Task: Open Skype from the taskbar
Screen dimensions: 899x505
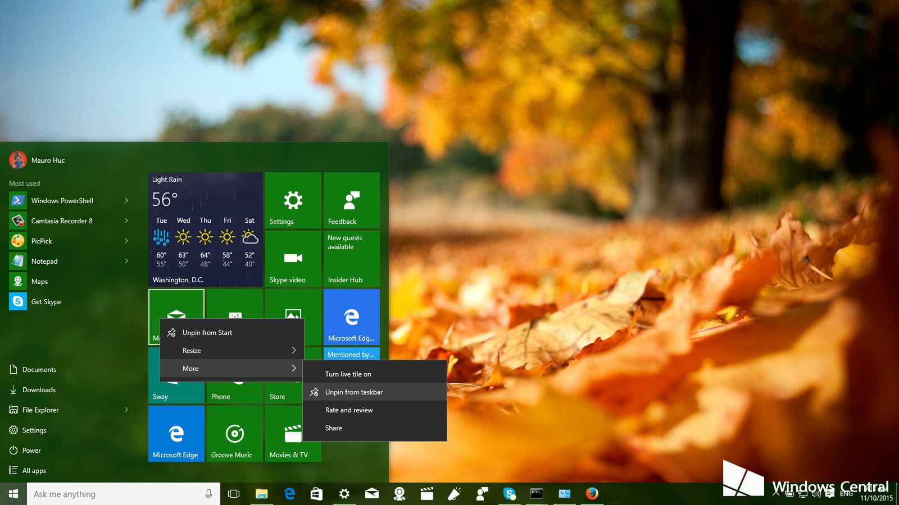Action: 510,494
